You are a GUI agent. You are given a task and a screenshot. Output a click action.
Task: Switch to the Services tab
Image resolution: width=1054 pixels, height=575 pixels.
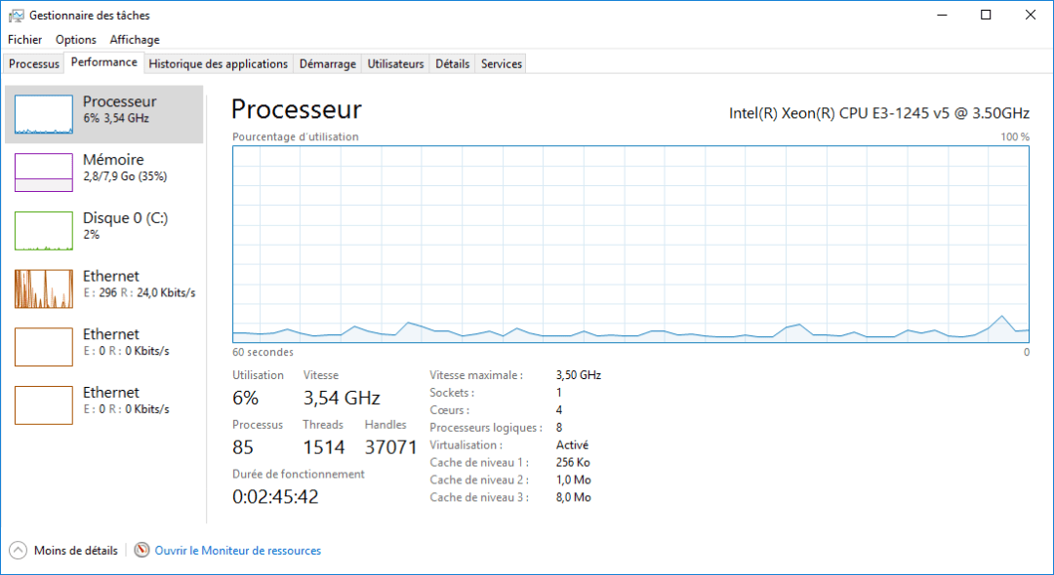(502, 64)
